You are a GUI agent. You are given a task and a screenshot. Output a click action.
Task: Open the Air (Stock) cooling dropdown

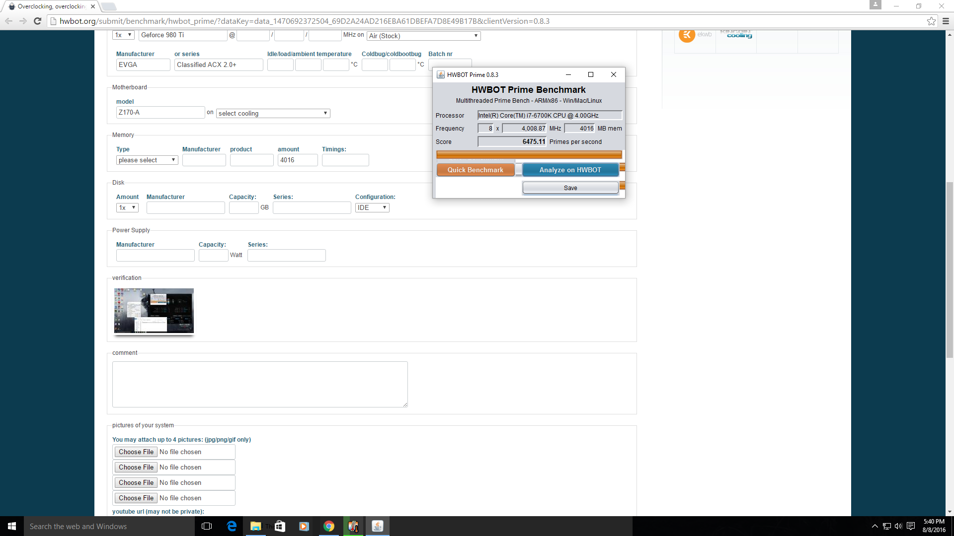[x=423, y=36]
